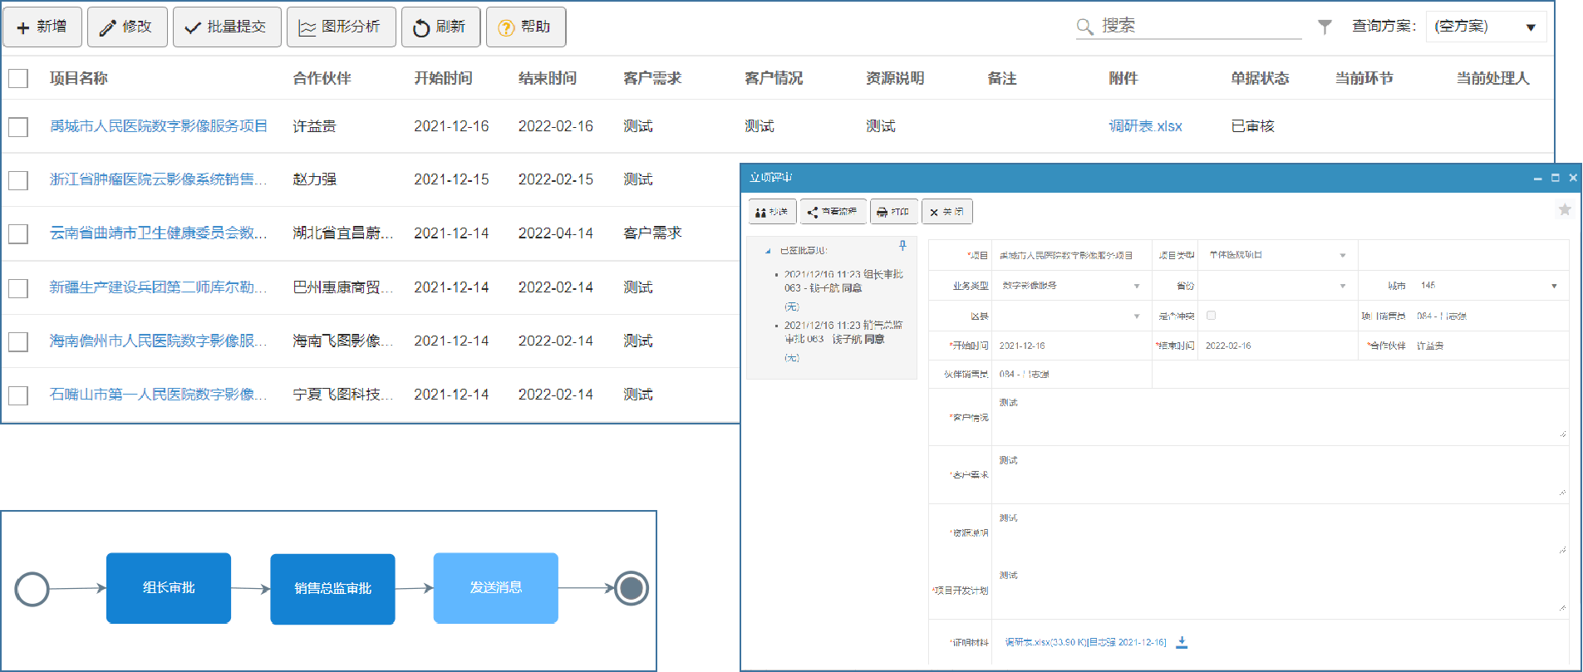Expand the 业务类型 dropdown

1136,287
